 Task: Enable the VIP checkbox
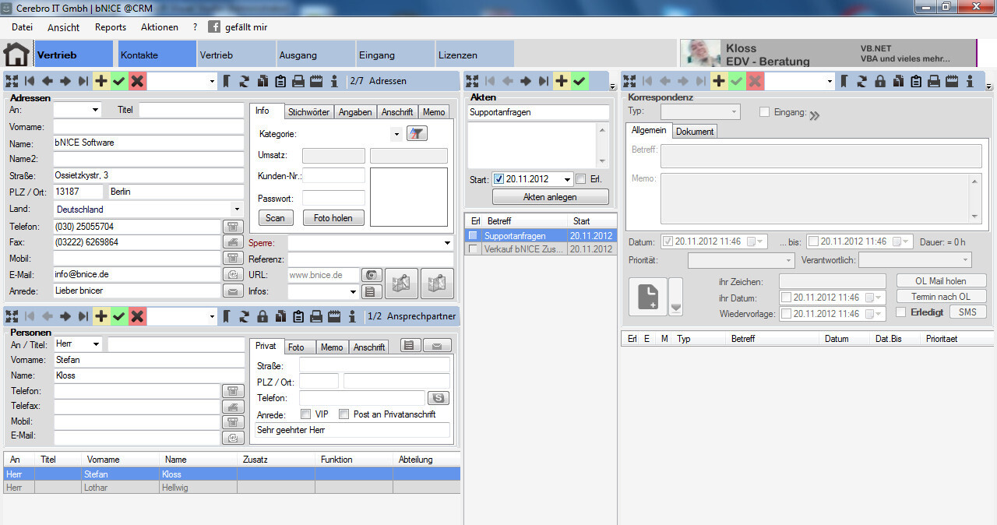[x=305, y=414]
